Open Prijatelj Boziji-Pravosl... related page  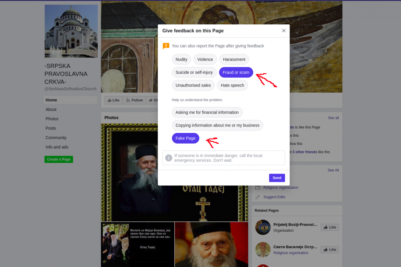point(295,224)
